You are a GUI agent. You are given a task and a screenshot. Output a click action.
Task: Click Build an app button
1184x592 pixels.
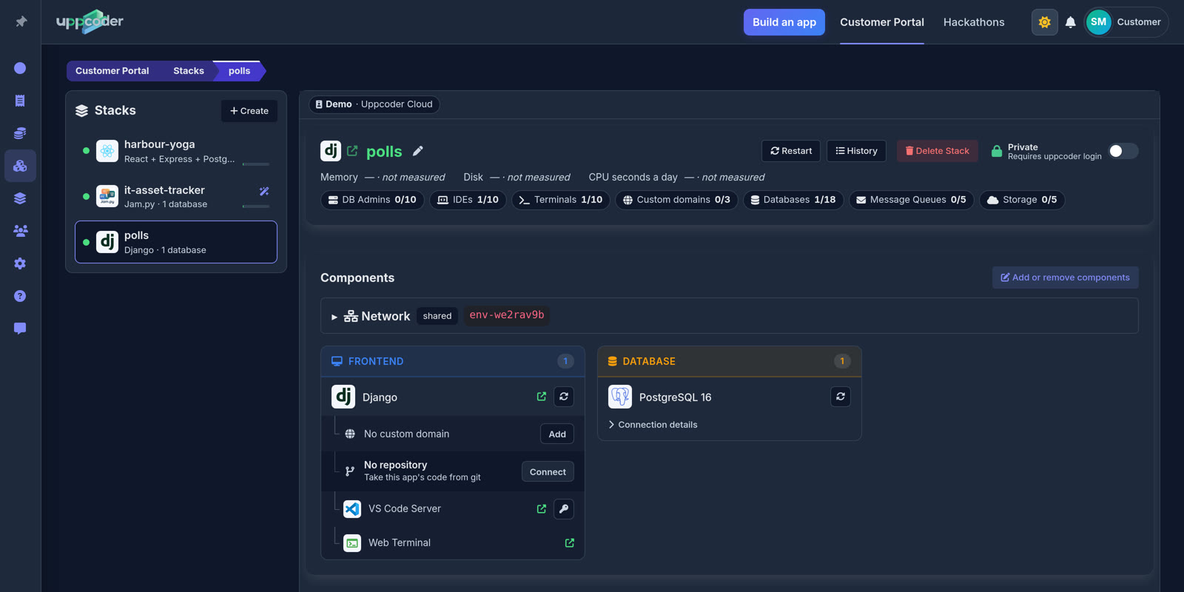point(784,22)
